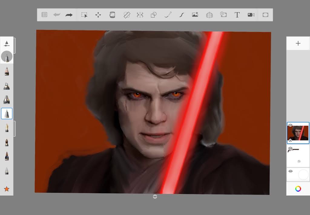Viewport: 310px width, 215px height.
Task: Select the dark-tipped felt pen brush
Action: (x=7, y=156)
